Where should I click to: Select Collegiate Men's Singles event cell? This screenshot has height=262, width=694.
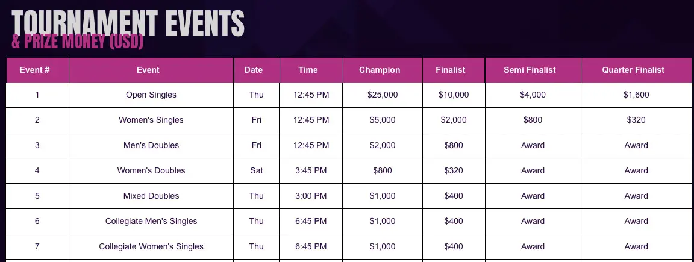151,222
